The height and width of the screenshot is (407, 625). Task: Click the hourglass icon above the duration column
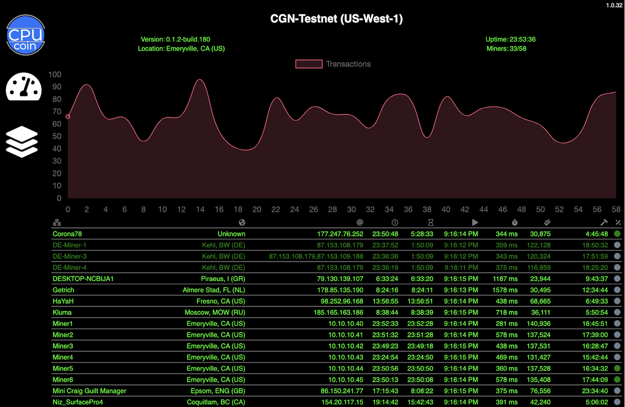pyautogui.click(x=431, y=222)
